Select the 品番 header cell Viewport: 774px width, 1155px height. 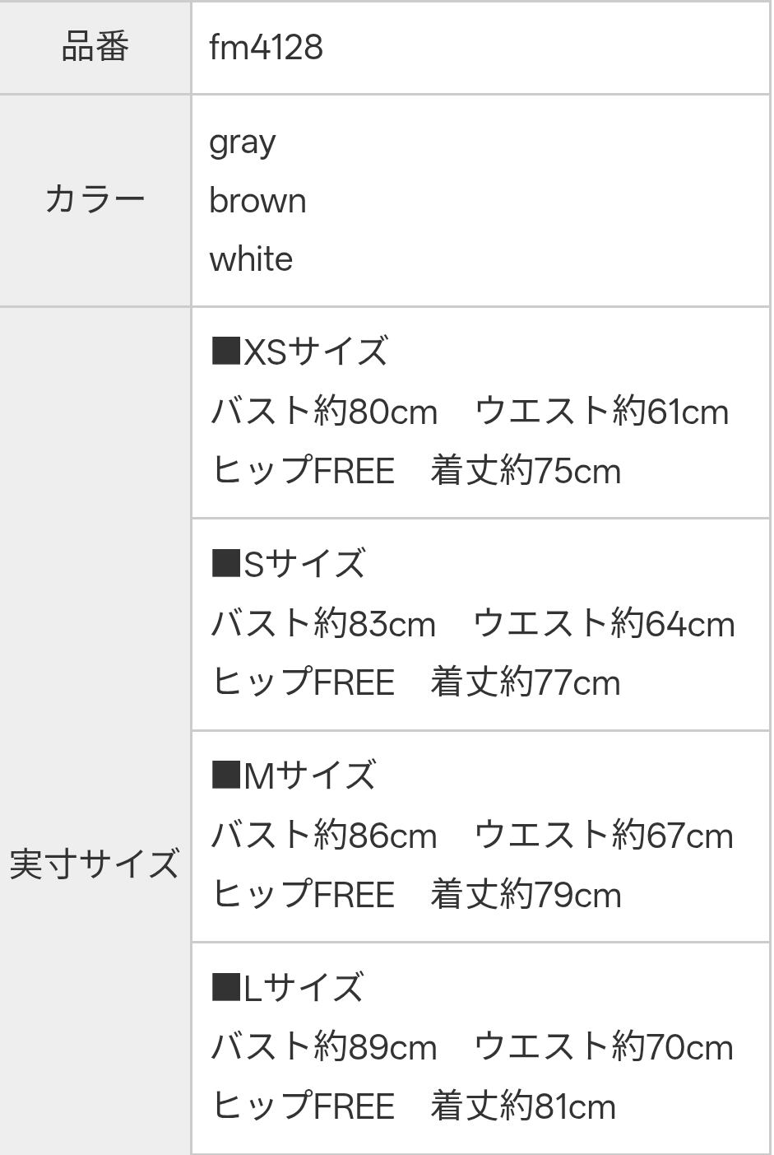95,47
